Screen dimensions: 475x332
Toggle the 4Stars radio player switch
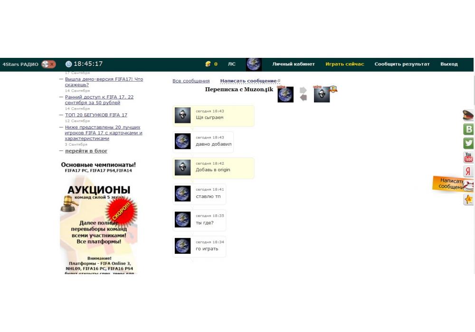point(48,64)
